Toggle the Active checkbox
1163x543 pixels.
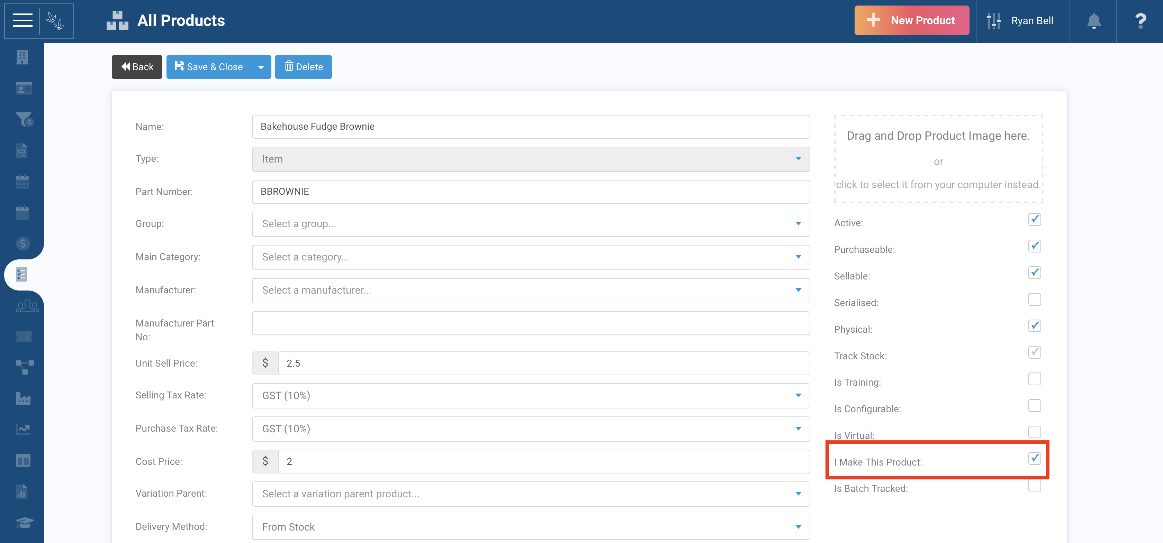coord(1034,220)
